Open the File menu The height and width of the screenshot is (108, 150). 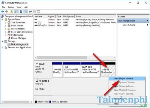tap(4, 7)
